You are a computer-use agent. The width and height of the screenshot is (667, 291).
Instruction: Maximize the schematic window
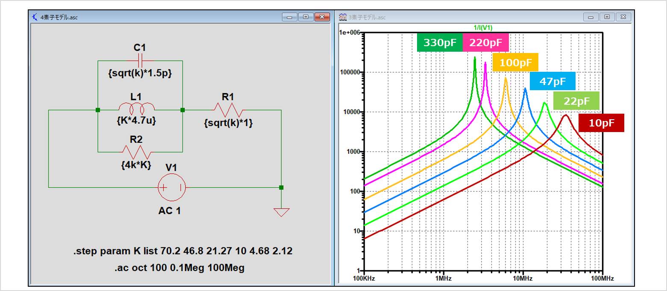tap(306, 17)
